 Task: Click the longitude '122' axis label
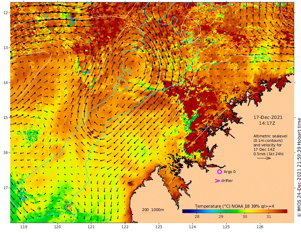pos(125,227)
